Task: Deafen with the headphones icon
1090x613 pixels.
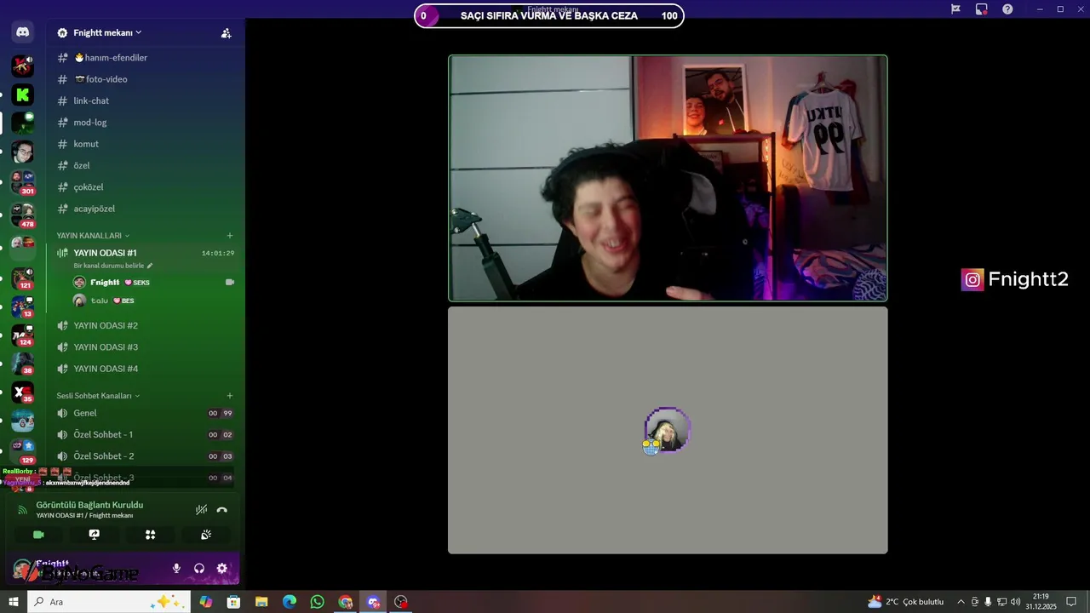Action: pos(199,569)
